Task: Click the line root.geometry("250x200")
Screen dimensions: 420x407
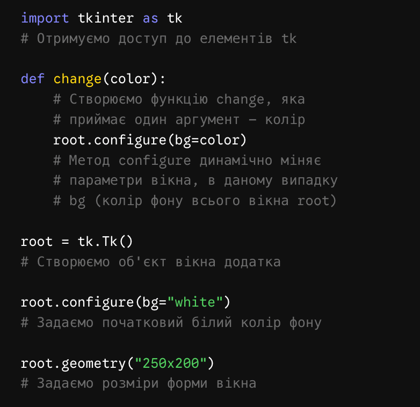Action: coord(117,364)
